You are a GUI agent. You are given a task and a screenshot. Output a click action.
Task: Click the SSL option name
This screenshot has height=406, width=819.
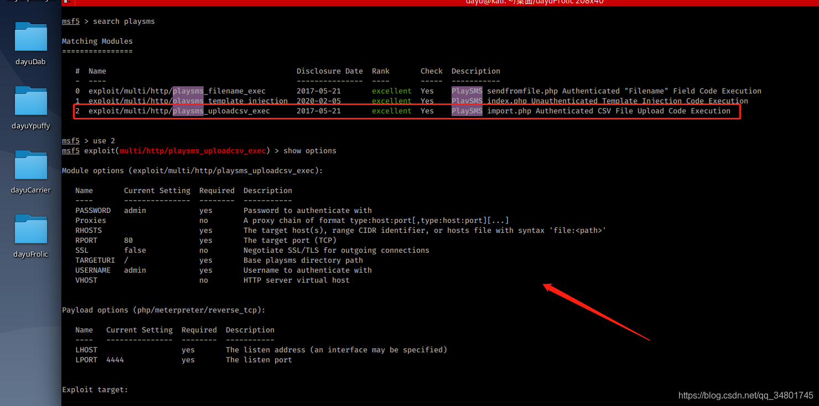click(x=82, y=250)
